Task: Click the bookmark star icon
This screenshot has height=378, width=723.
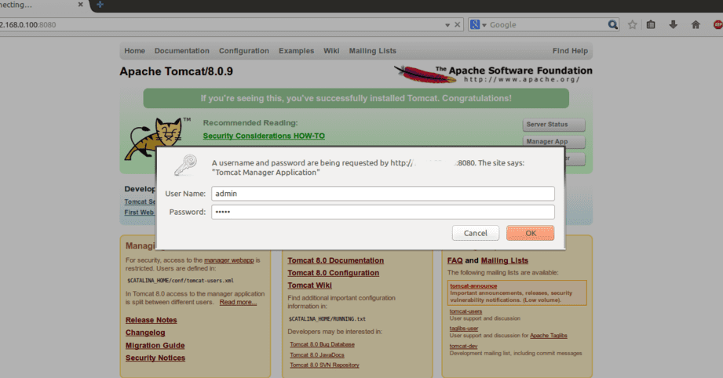Action: pos(633,24)
